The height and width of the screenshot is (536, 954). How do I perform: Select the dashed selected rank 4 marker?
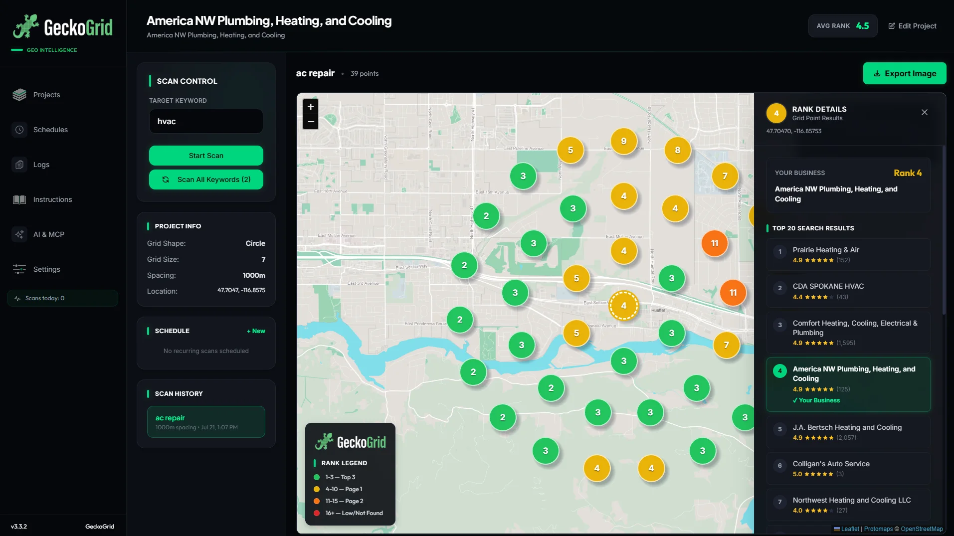[x=624, y=306]
